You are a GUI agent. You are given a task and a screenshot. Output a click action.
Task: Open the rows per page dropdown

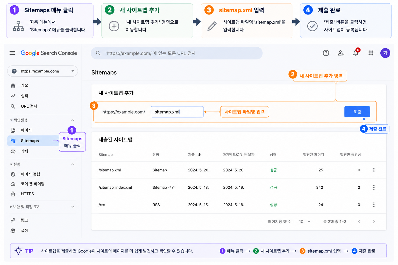click(x=305, y=222)
